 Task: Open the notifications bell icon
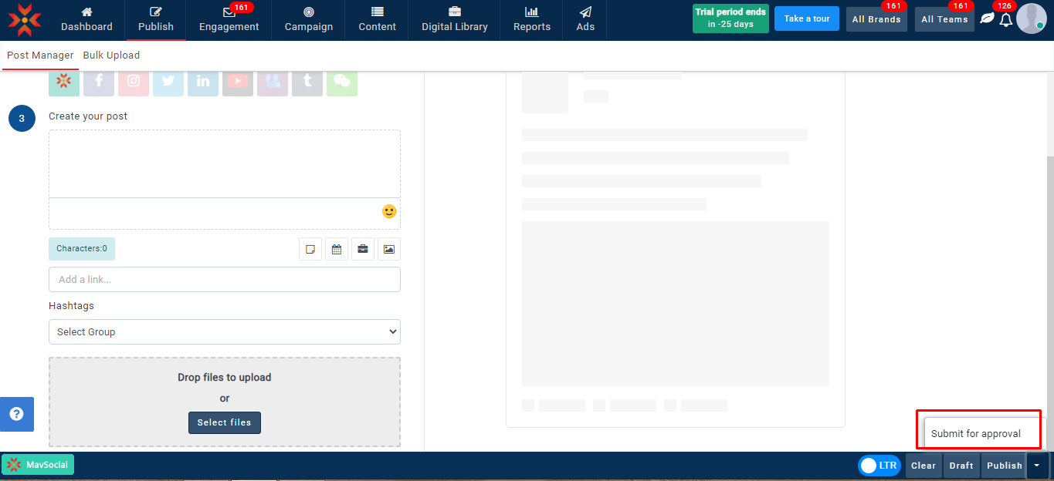[1005, 20]
